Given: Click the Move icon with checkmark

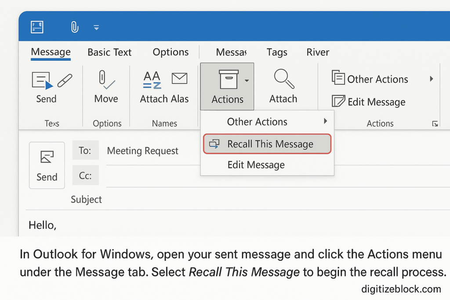Looking at the screenshot, I should tap(106, 80).
